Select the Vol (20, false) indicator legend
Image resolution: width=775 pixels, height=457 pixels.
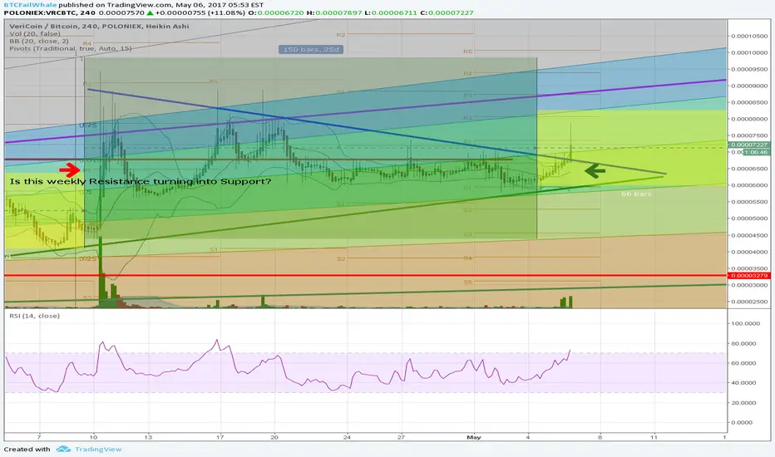click(x=35, y=33)
